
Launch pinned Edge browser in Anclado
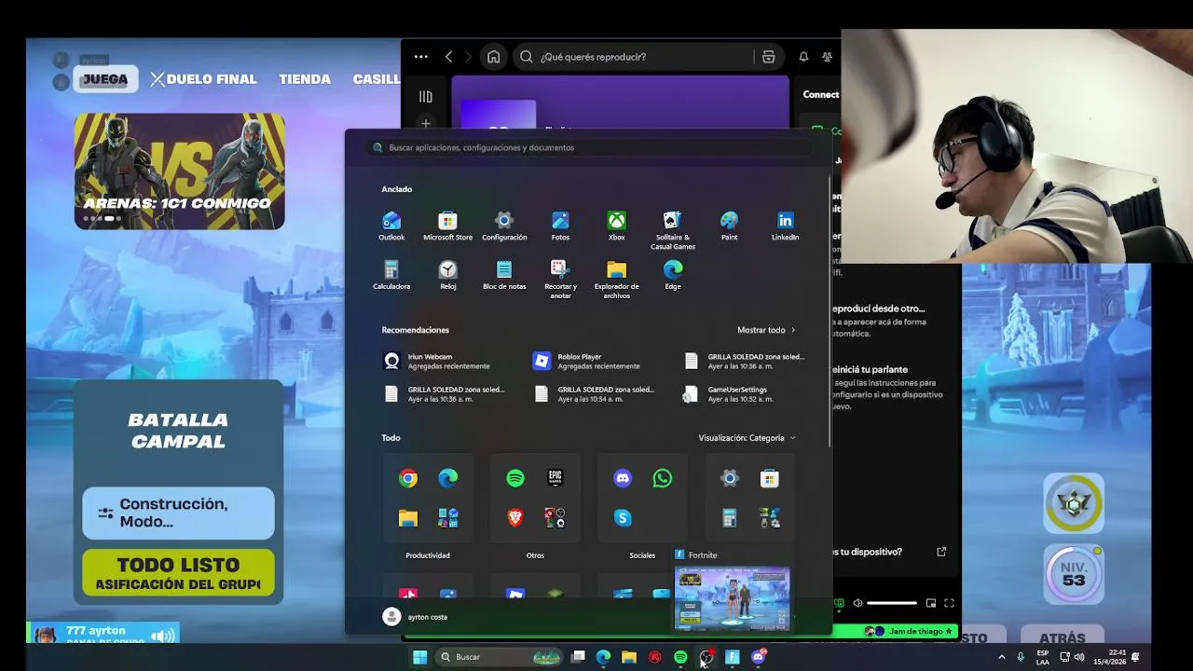click(673, 275)
